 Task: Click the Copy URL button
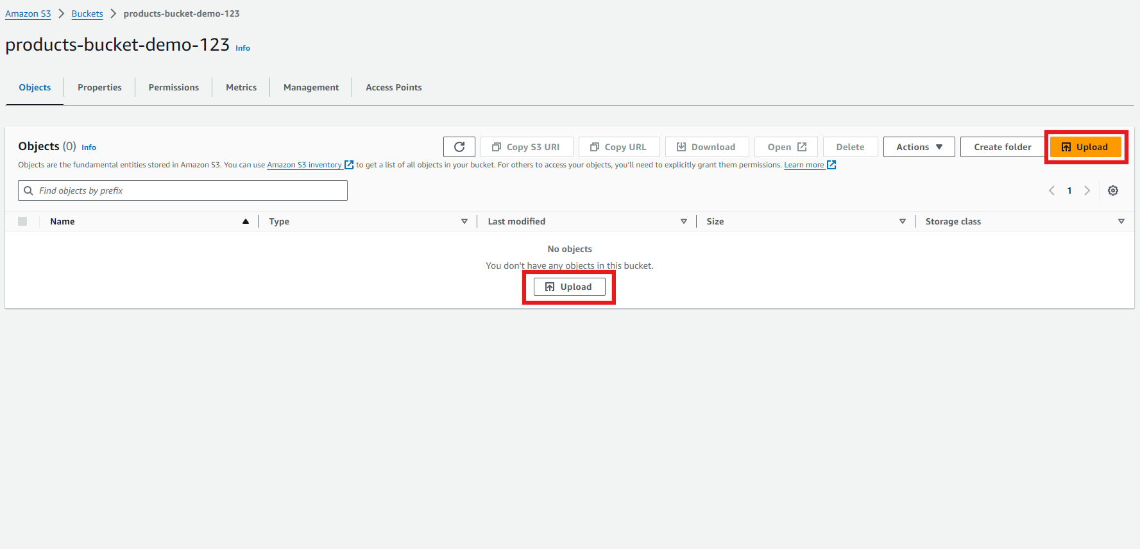coord(619,147)
